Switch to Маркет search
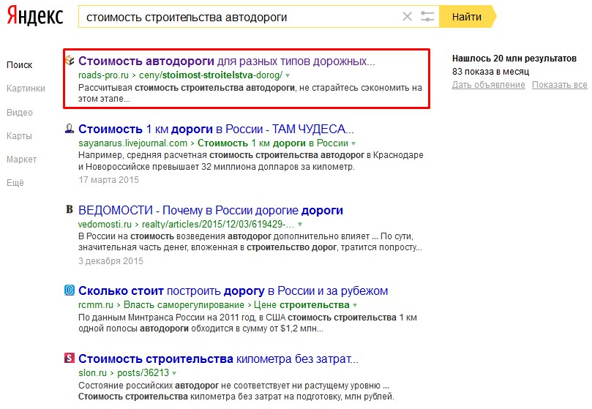This screenshot has width=592, height=409. (x=21, y=160)
